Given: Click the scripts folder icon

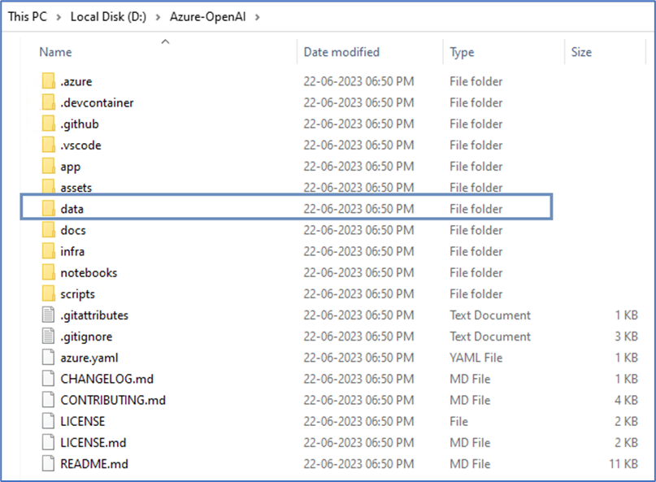Looking at the screenshot, I should [48, 293].
